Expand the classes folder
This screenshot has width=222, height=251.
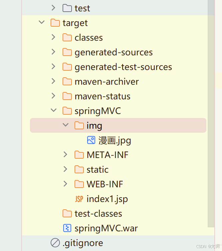tap(53, 37)
